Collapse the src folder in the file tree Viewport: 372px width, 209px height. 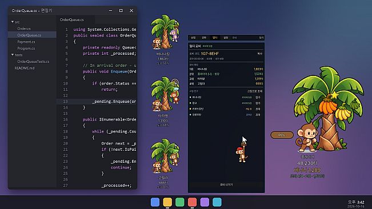(13, 22)
